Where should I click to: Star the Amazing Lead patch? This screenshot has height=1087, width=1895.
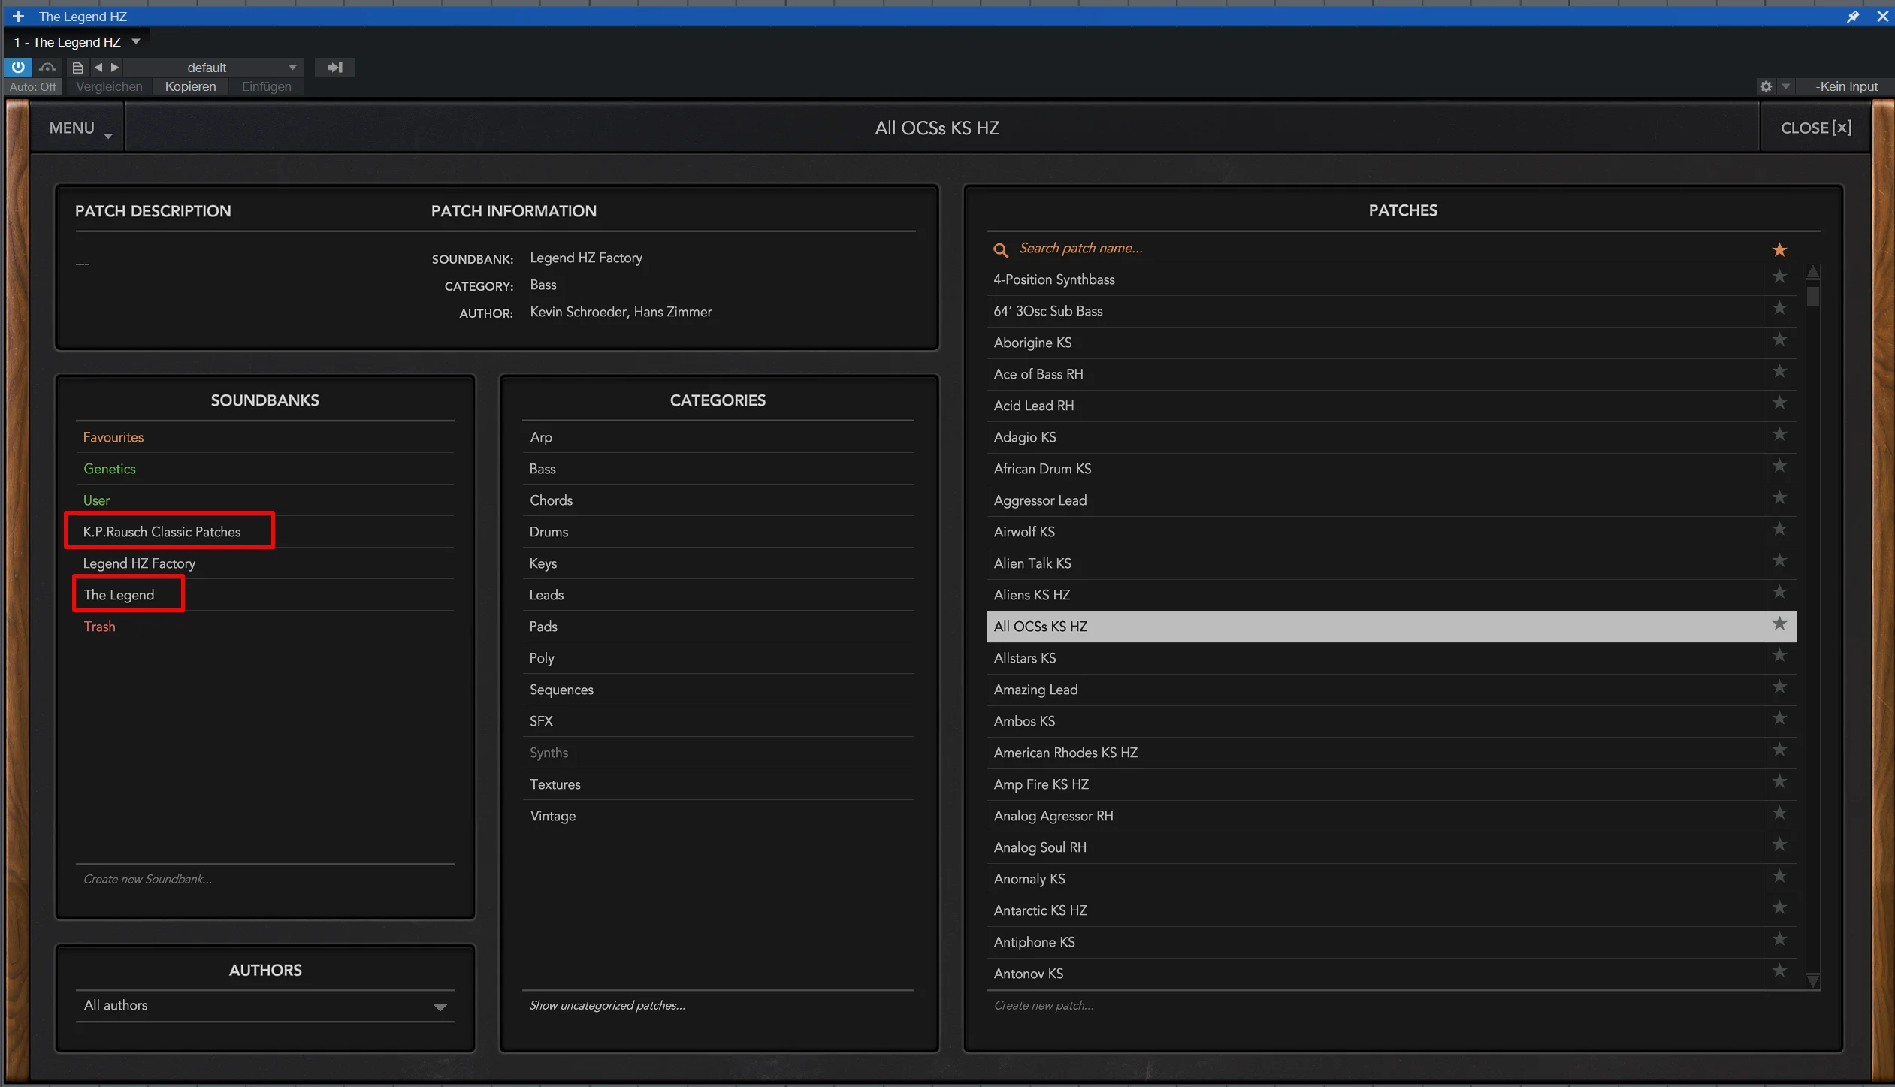click(x=1779, y=687)
